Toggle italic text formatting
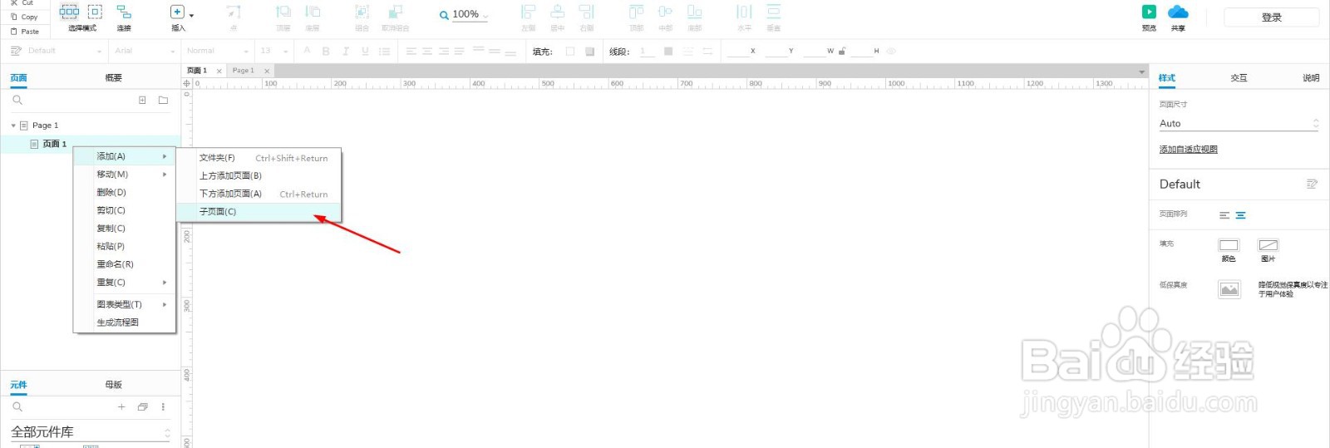The width and height of the screenshot is (1330, 448). point(345,52)
